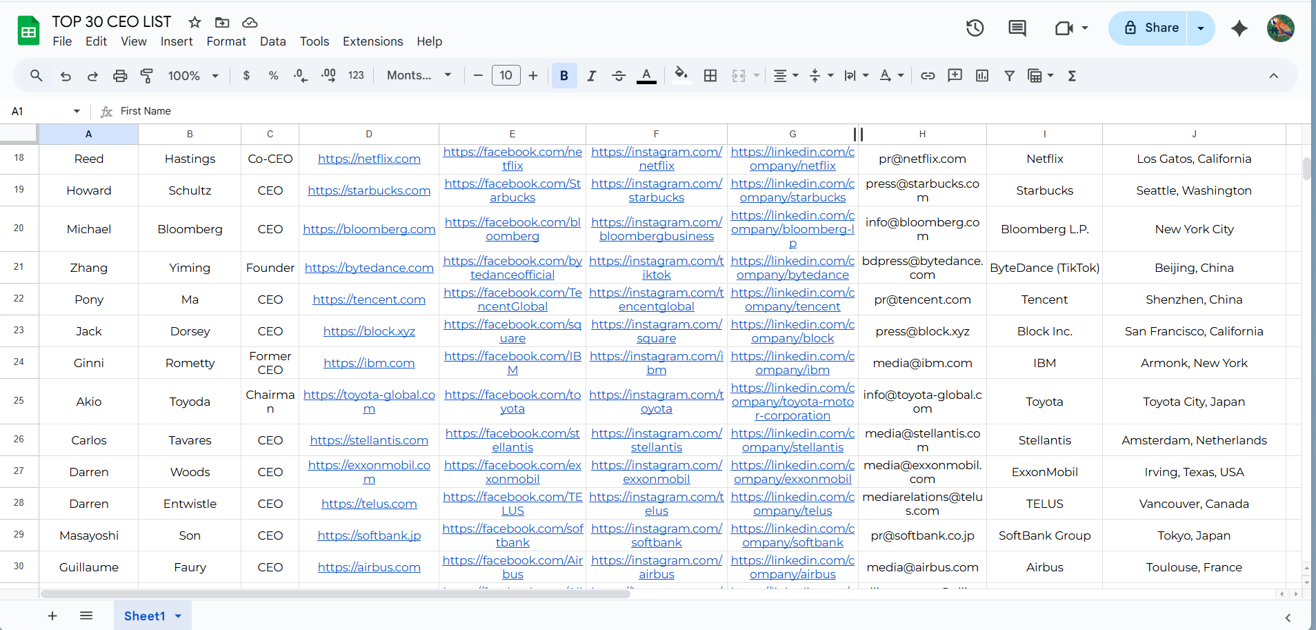
Task: Open the Format menu
Action: tap(226, 41)
